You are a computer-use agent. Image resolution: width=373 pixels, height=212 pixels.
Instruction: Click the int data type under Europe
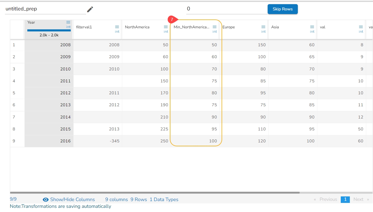(263, 32)
